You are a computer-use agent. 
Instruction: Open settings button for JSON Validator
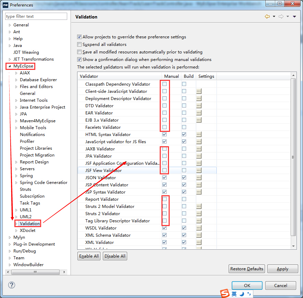click(x=199, y=177)
